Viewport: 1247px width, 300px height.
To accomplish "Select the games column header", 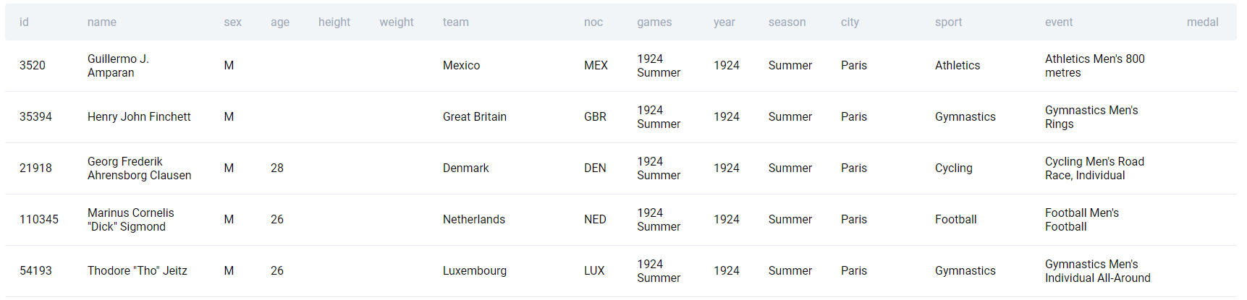I will tap(654, 22).
